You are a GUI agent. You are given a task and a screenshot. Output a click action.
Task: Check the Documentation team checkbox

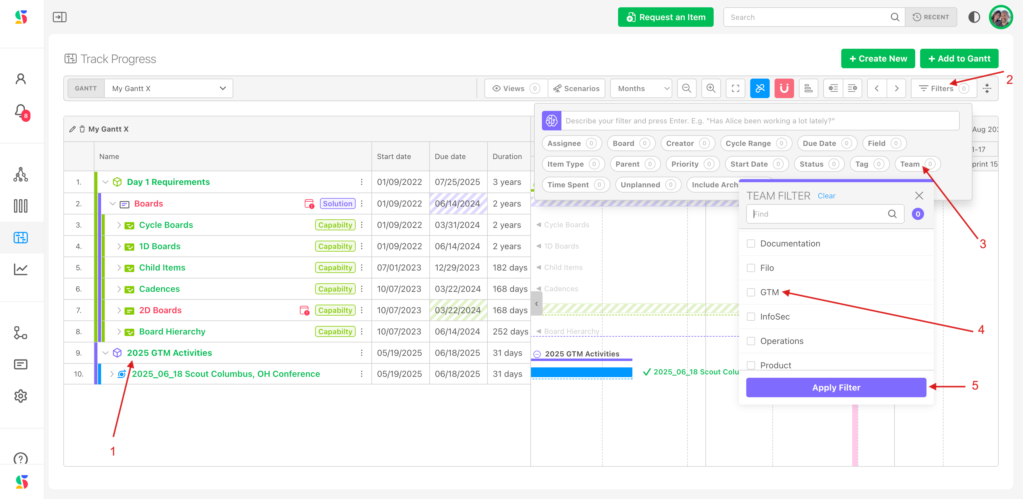pyautogui.click(x=751, y=243)
